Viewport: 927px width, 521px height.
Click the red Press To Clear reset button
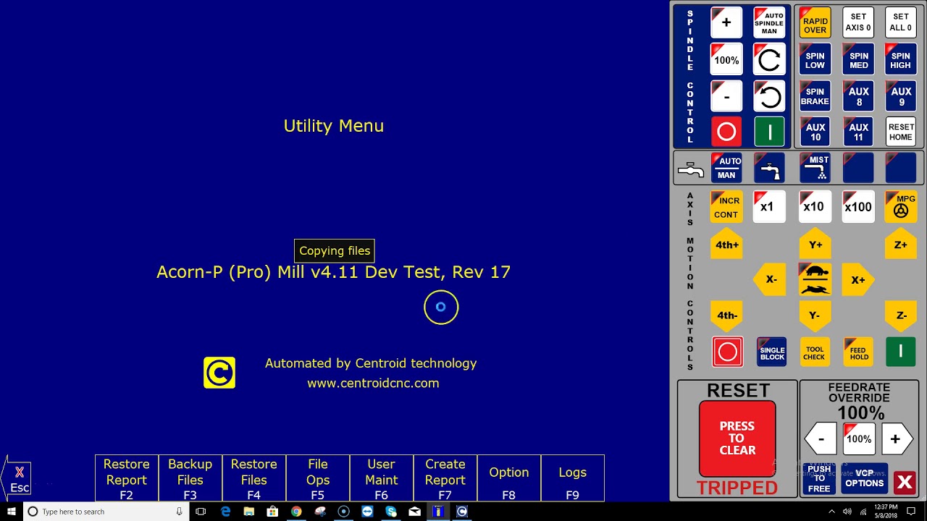737,439
